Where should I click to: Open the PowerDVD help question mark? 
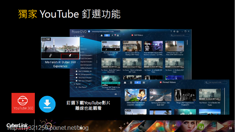(x=171, y=32)
